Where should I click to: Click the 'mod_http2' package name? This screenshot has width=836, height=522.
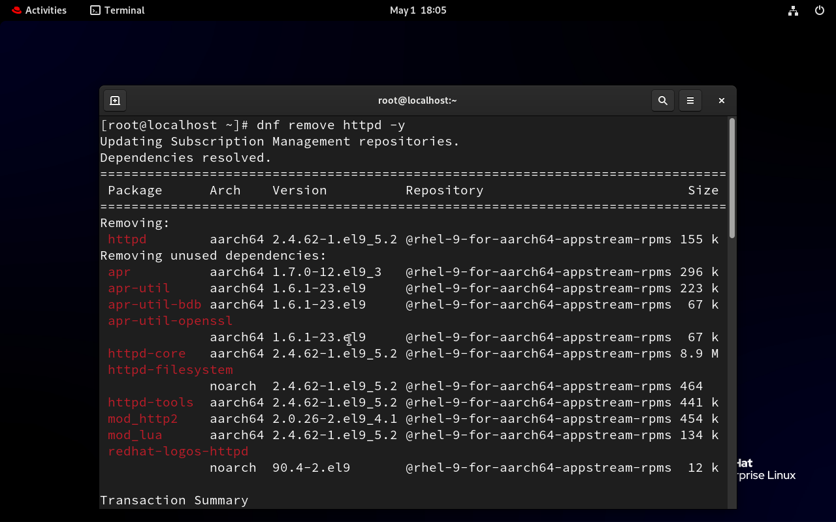point(143,419)
